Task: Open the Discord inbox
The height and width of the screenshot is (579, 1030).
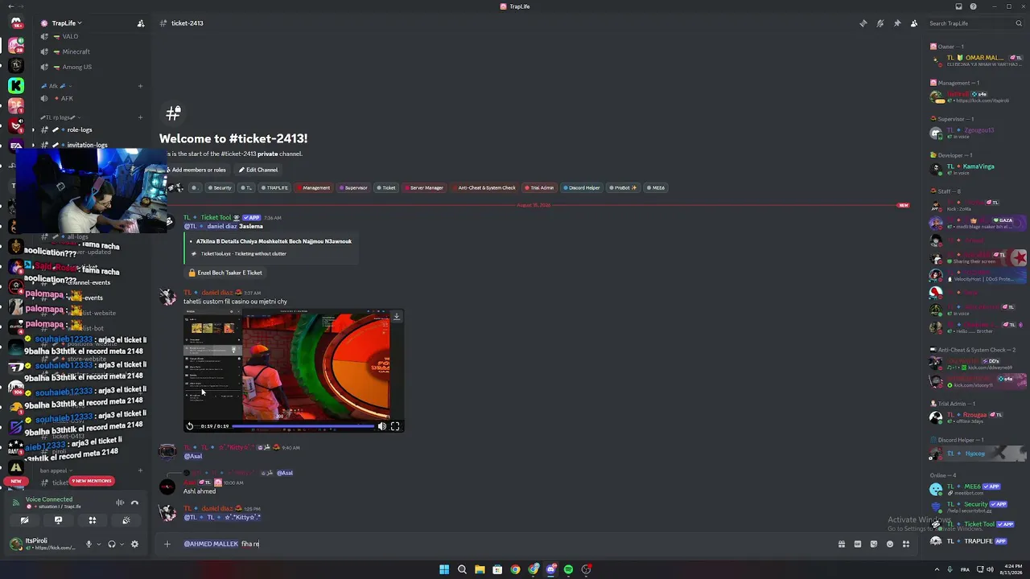Action: (958, 6)
